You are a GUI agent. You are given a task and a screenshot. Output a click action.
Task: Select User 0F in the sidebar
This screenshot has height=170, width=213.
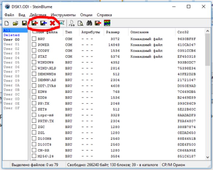point(11,108)
